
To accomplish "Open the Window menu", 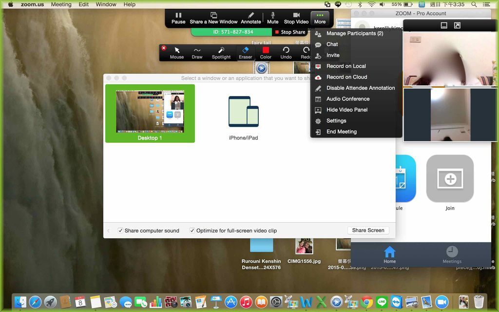I will tap(106, 4).
